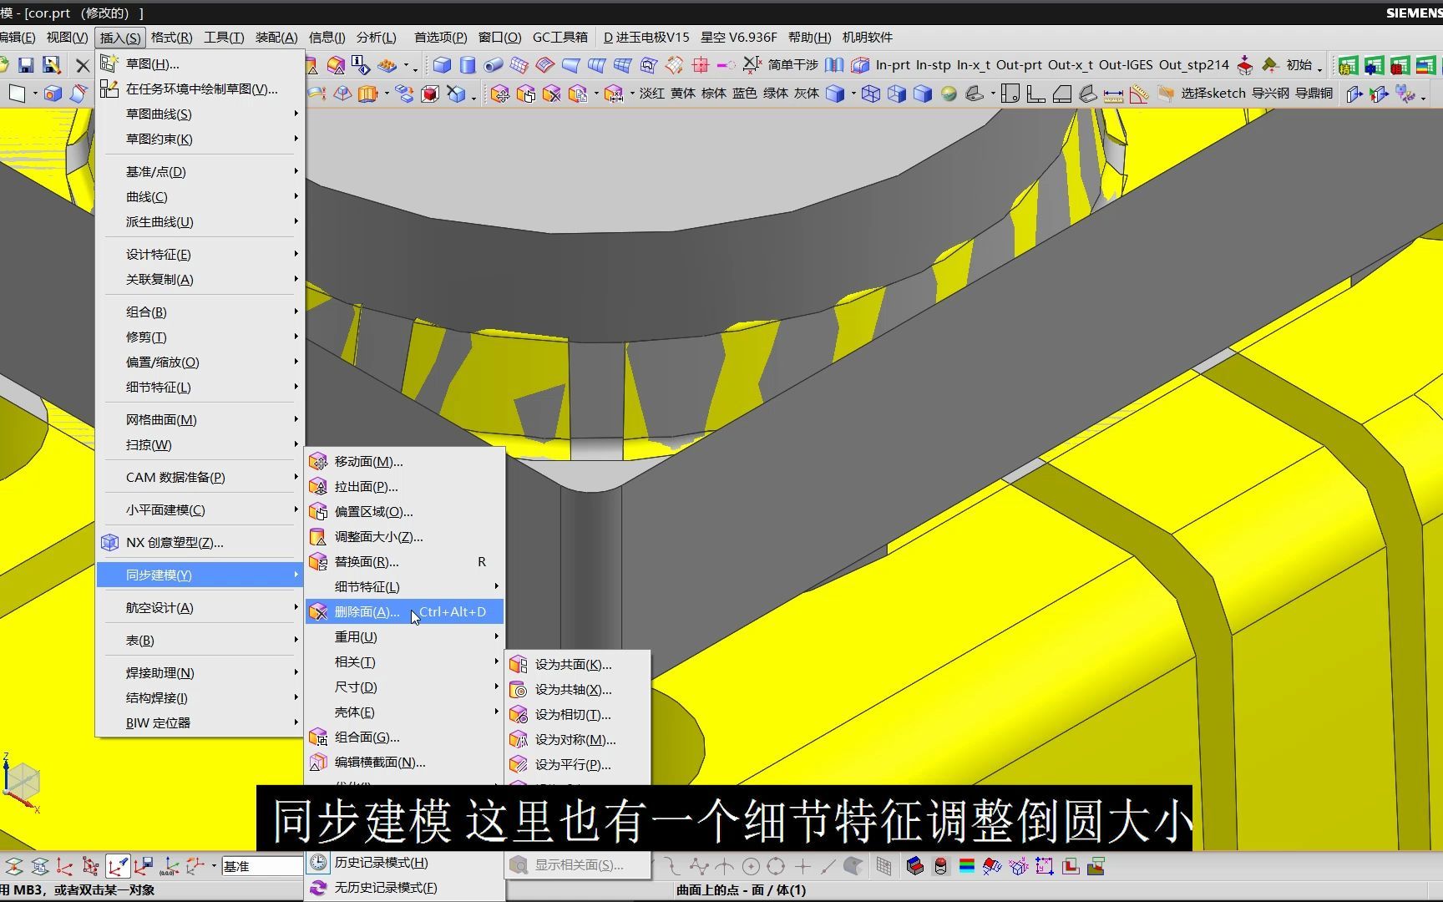The width and height of the screenshot is (1443, 902).
Task: Switch to 无历史记录模式(F)
Action: click(384, 888)
